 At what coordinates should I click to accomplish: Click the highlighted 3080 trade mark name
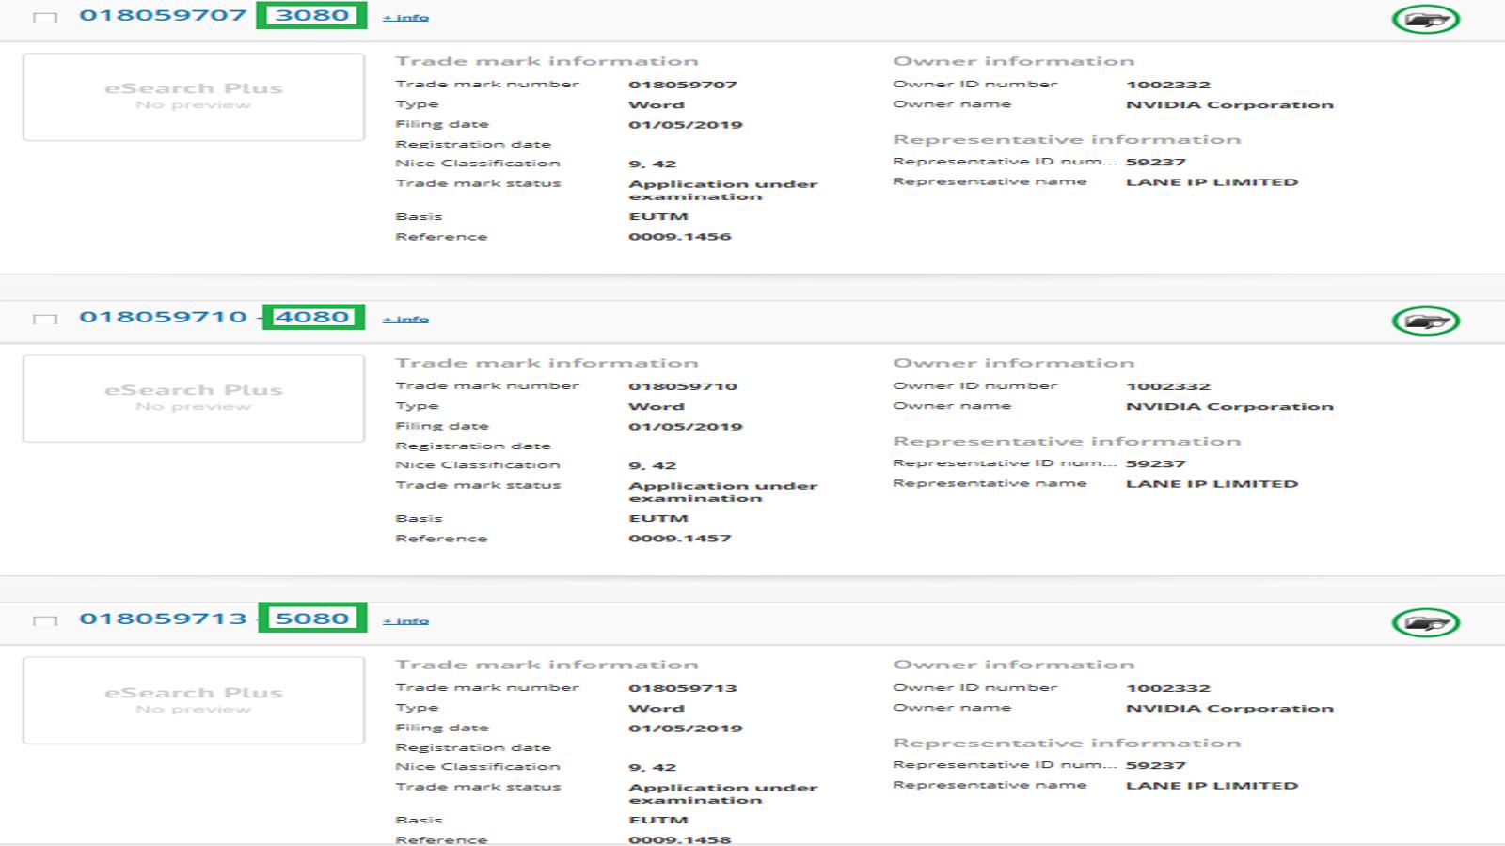coord(311,15)
